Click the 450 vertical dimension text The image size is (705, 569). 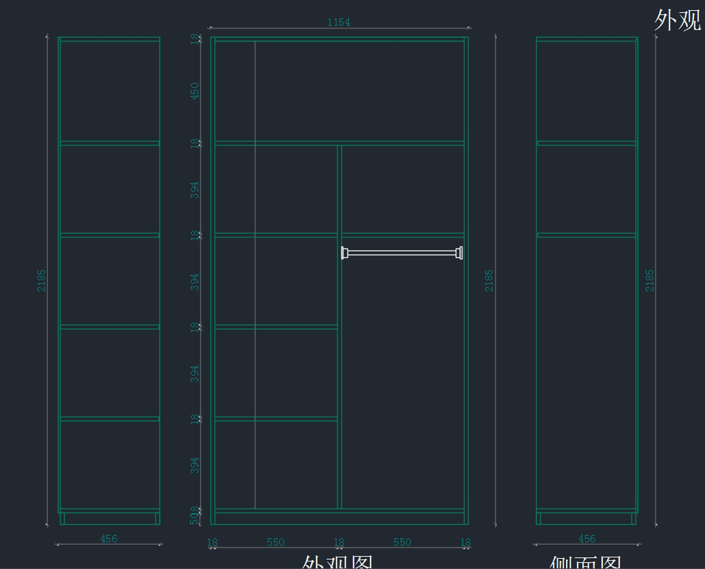[194, 90]
